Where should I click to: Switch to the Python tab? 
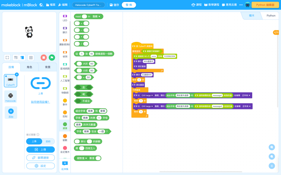pyautogui.click(x=270, y=16)
